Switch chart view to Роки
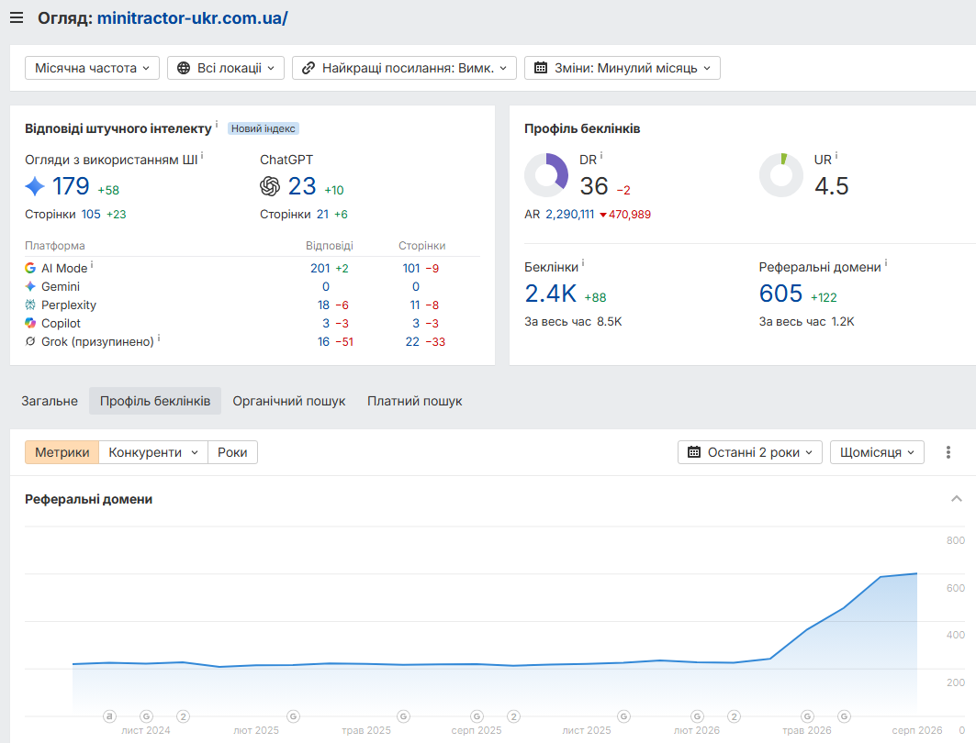The image size is (976, 743). click(232, 452)
